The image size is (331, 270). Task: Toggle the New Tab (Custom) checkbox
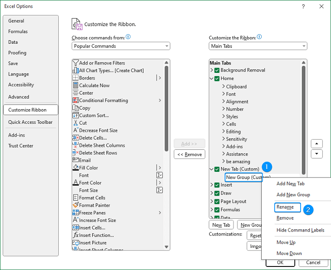coord(217,169)
